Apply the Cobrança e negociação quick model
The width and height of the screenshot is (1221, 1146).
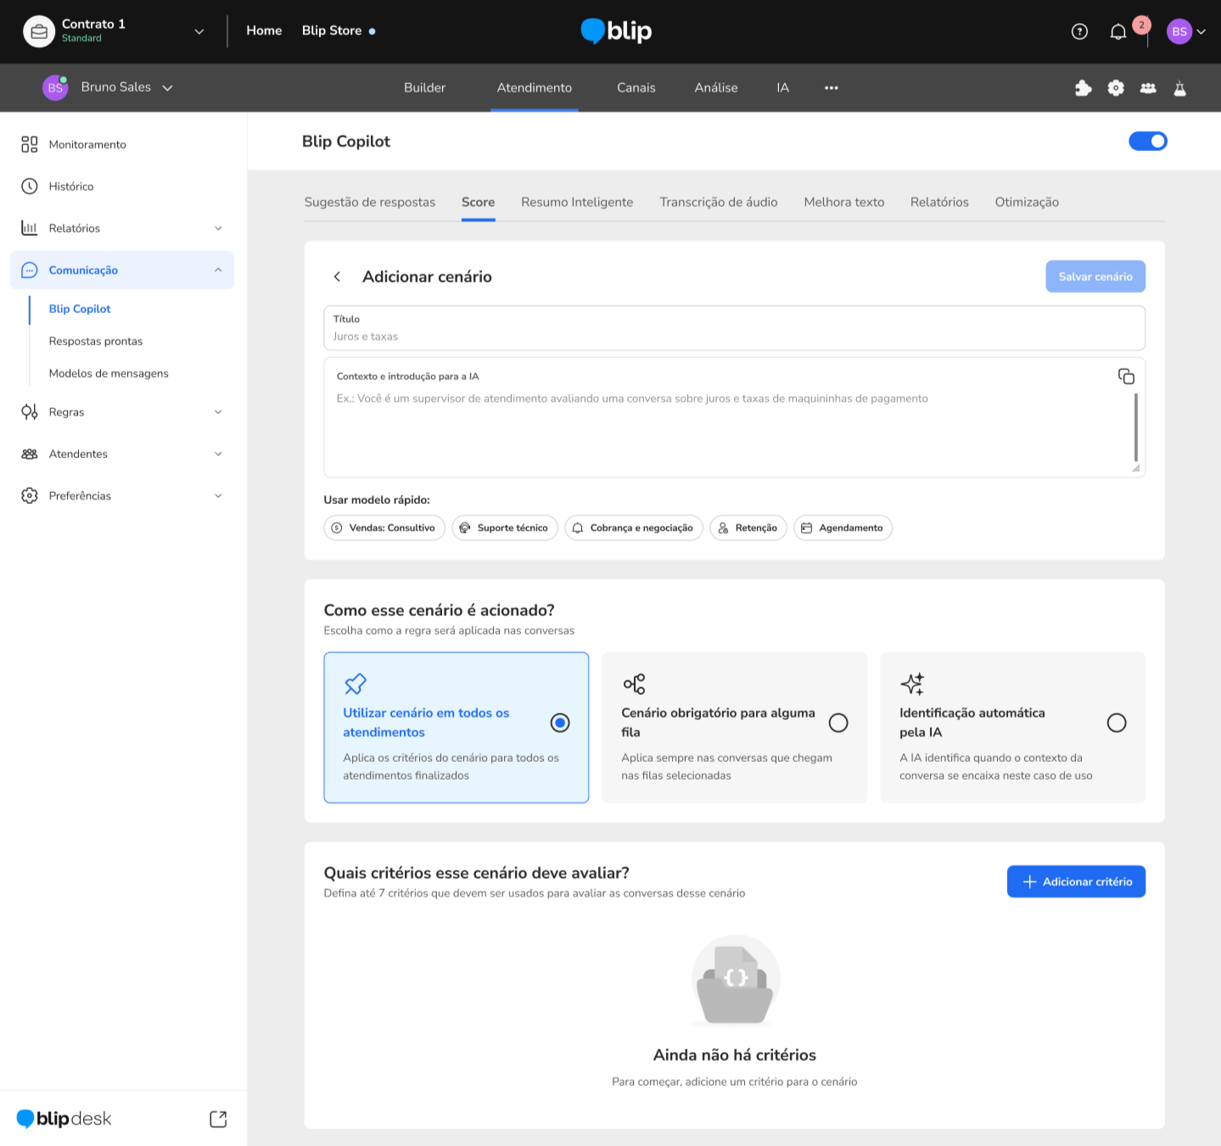[634, 528]
